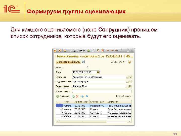
Task: Click the M- memory button
Action: [116, 51]
